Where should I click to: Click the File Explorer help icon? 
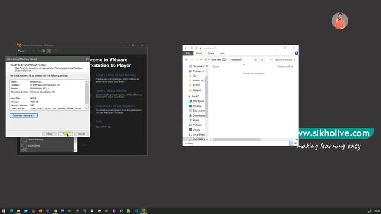point(296,53)
